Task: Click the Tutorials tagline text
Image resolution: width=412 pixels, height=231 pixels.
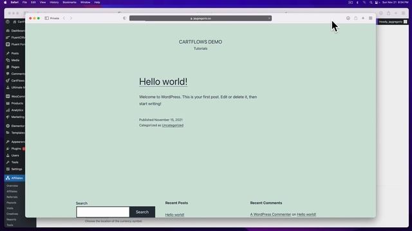Action: tap(200, 49)
